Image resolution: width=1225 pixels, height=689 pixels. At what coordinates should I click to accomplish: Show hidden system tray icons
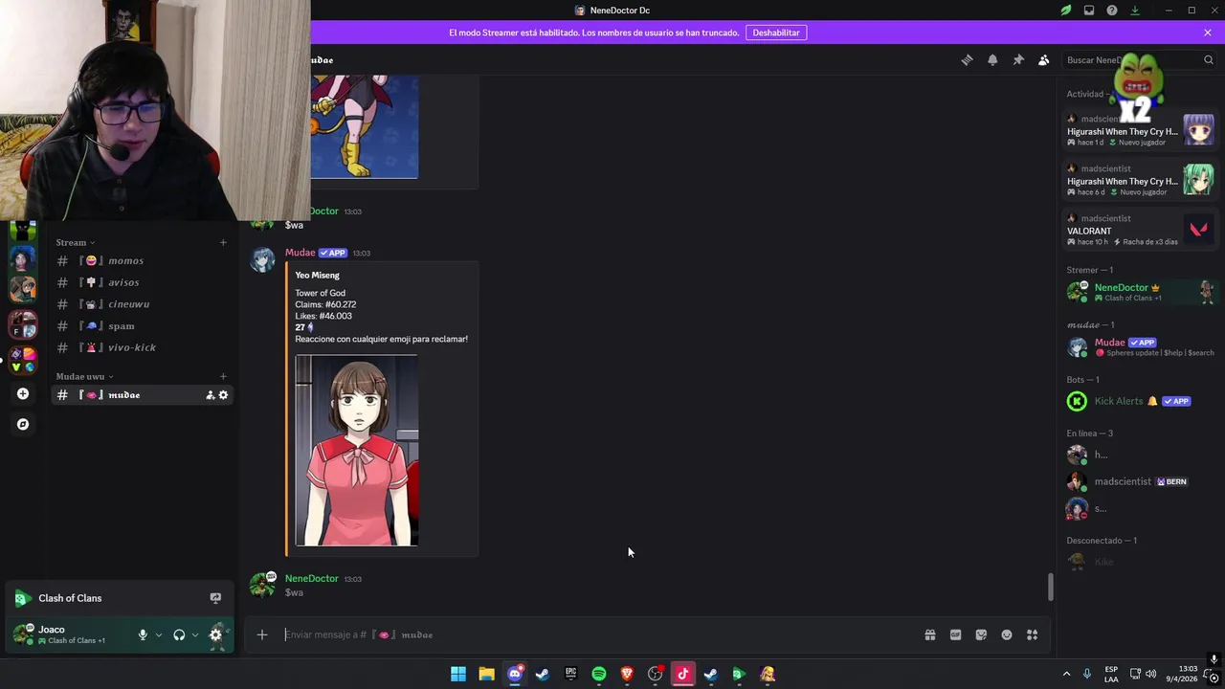(1066, 674)
